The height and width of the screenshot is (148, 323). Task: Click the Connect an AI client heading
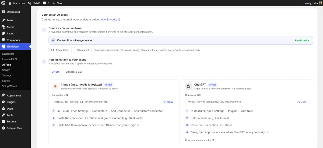[x=55, y=15]
